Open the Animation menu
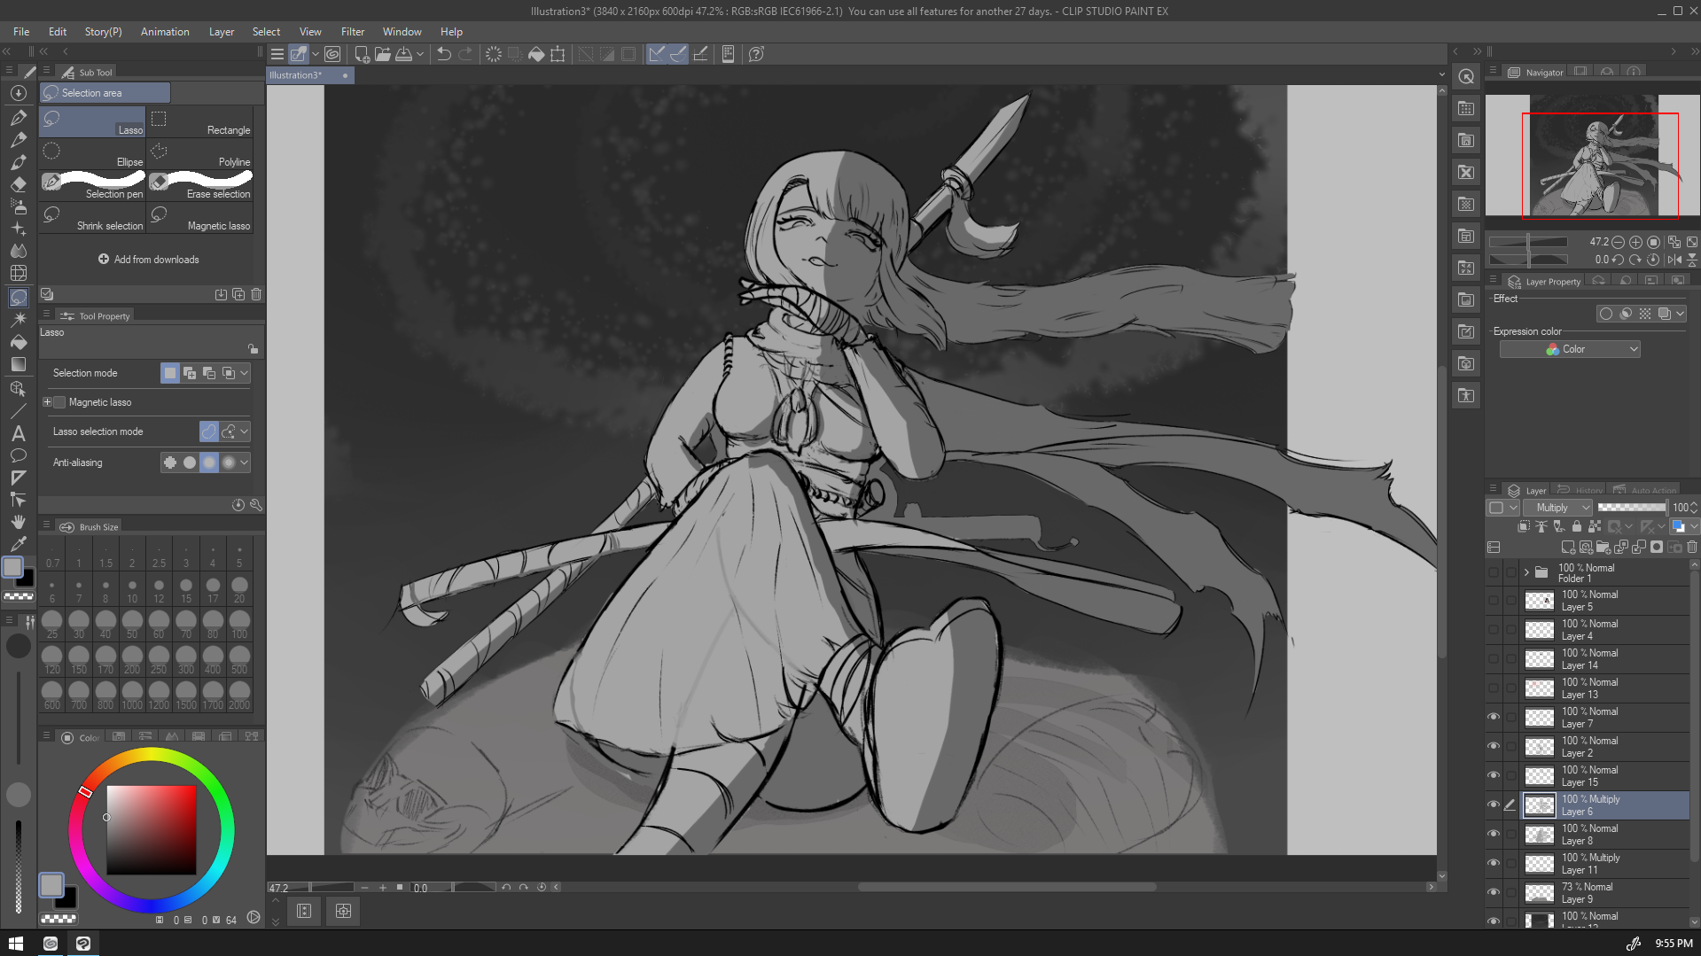The image size is (1701, 956). click(x=165, y=32)
